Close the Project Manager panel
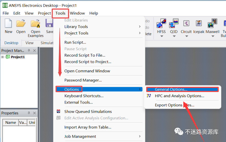The width and height of the screenshot is (226, 142). coord(34,50)
